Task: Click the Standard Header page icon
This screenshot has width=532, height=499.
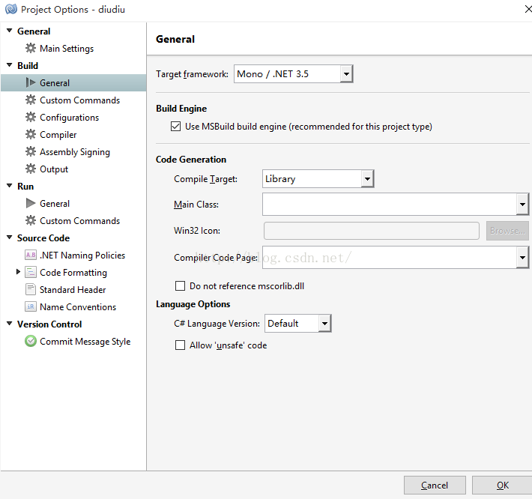Action: tap(31, 289)
